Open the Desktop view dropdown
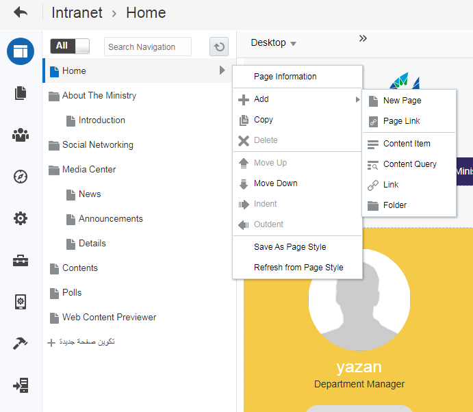This screenshot has height=412, width=473. coord(273,43)
